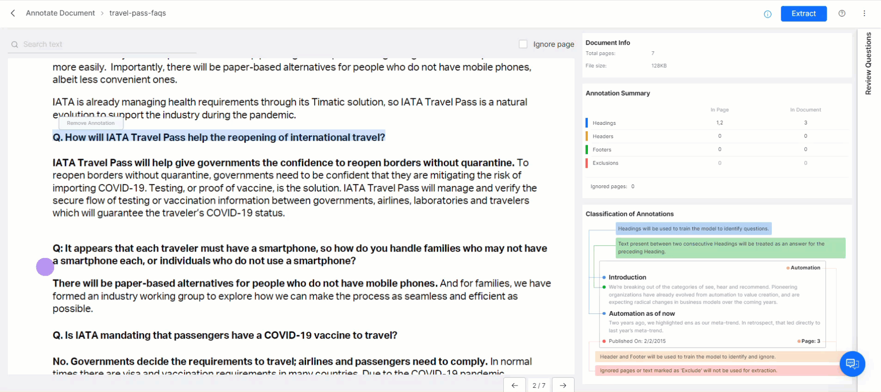The width and height of the screenshot is (881, 392).
Task: Click the Search text input field
Action: 106,44
